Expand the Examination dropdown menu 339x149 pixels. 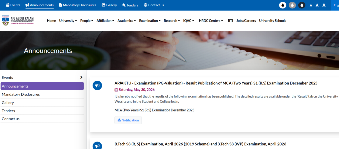(x=150, y=21)
